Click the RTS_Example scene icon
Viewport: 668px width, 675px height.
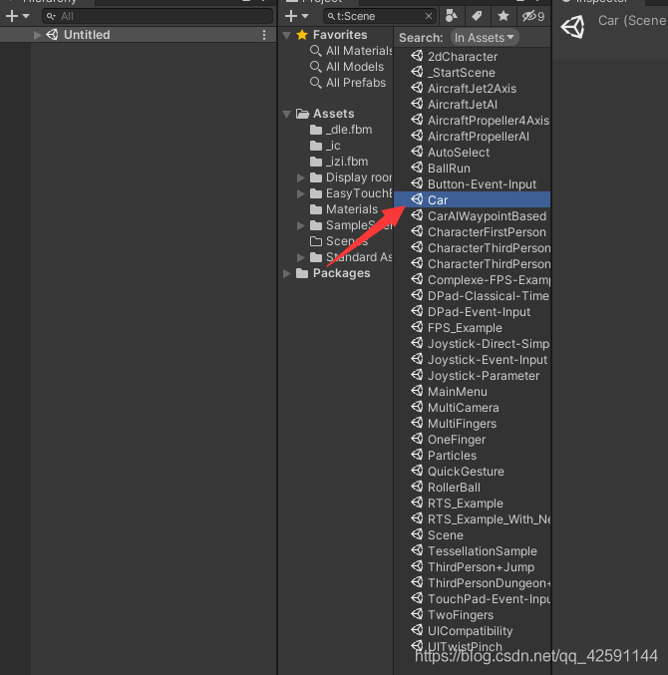coord(417,503)
